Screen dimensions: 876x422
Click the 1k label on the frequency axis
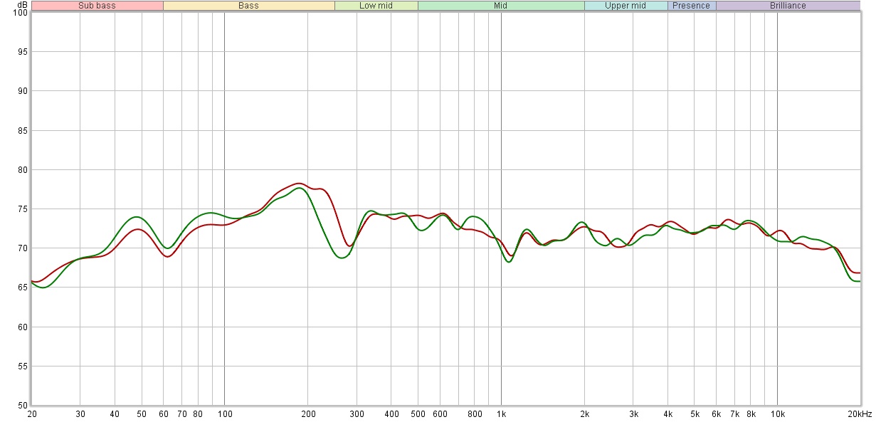501,414
